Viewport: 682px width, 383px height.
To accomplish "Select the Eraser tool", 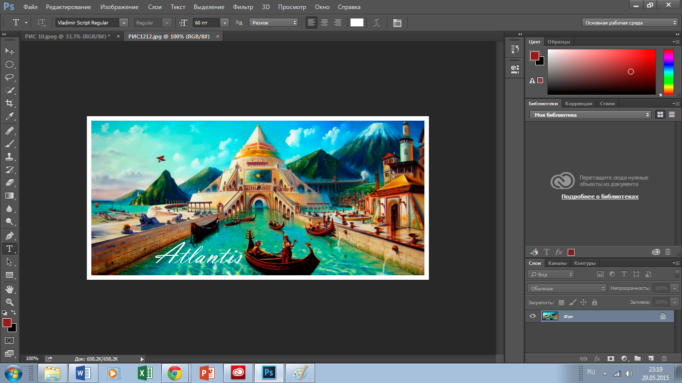I will tap(9, 183).
